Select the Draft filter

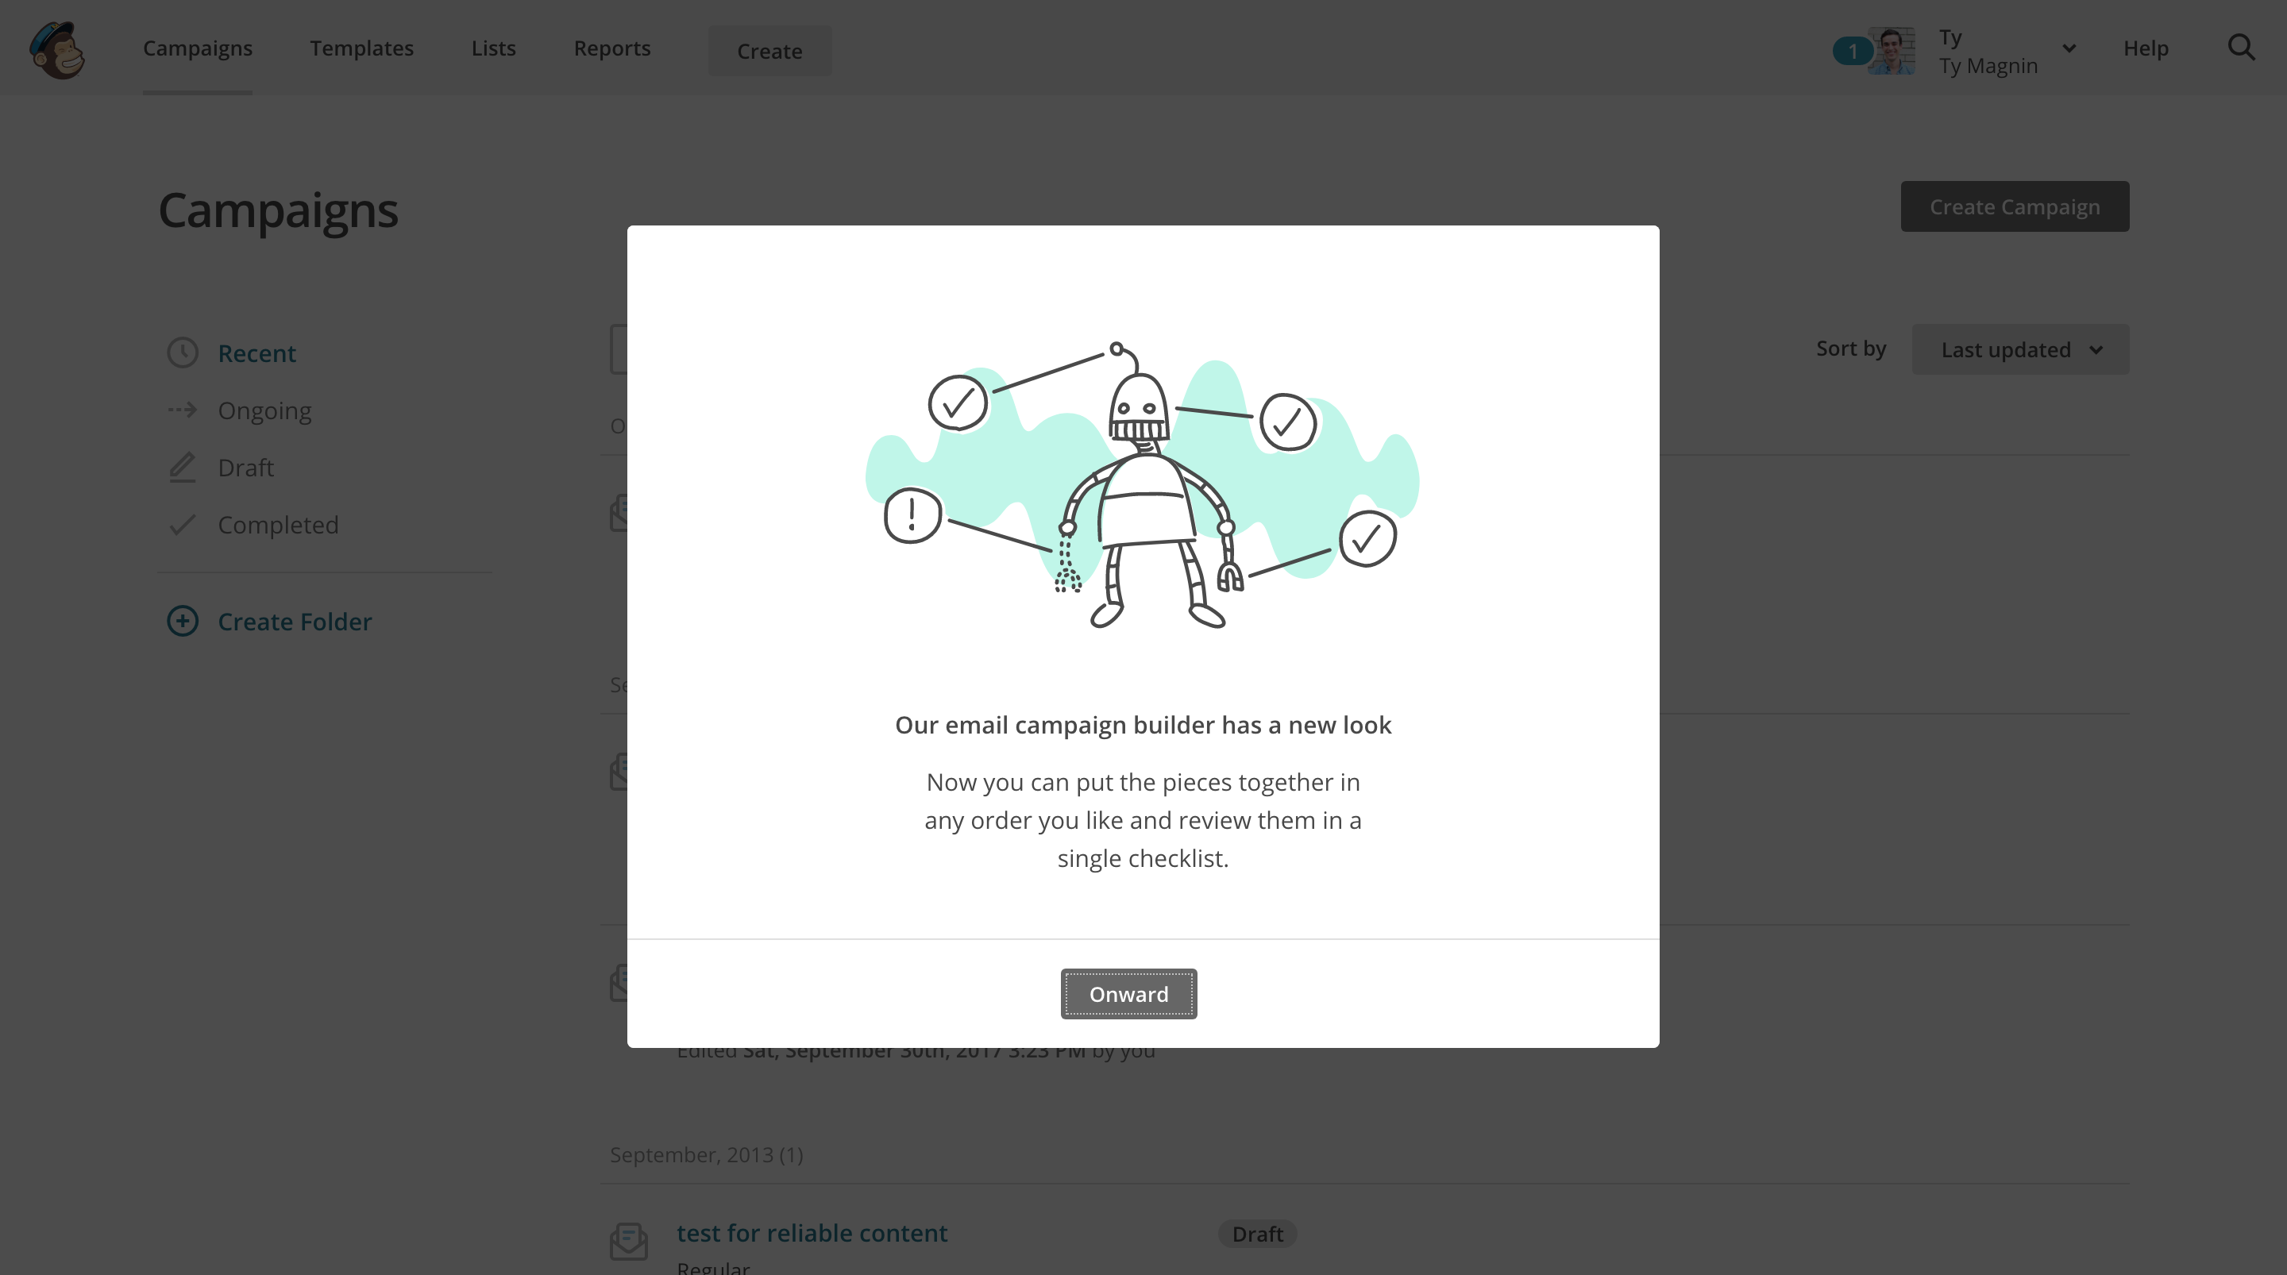coord(246,467)
